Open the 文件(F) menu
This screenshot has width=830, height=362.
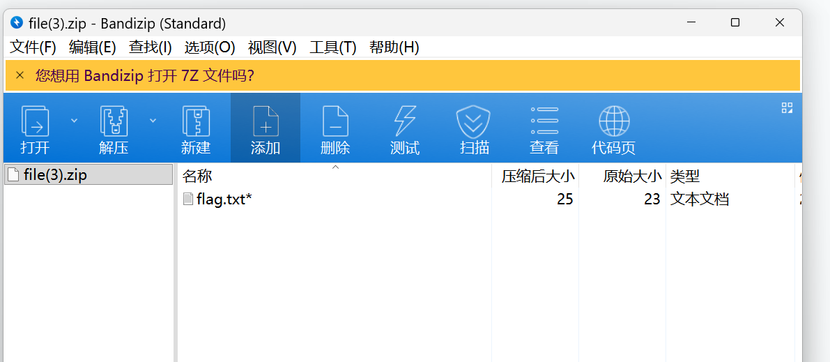(x=33, y=47)
